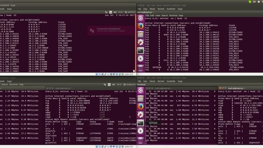The image size is (263, 148).
Task: Click the Sun Jul 9 19:27:19 timestamp in top-left VM
Action: coord(120,15)
